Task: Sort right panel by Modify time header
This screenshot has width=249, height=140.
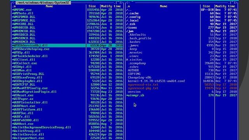Action: pyautogui.click(x=225, y=6)
